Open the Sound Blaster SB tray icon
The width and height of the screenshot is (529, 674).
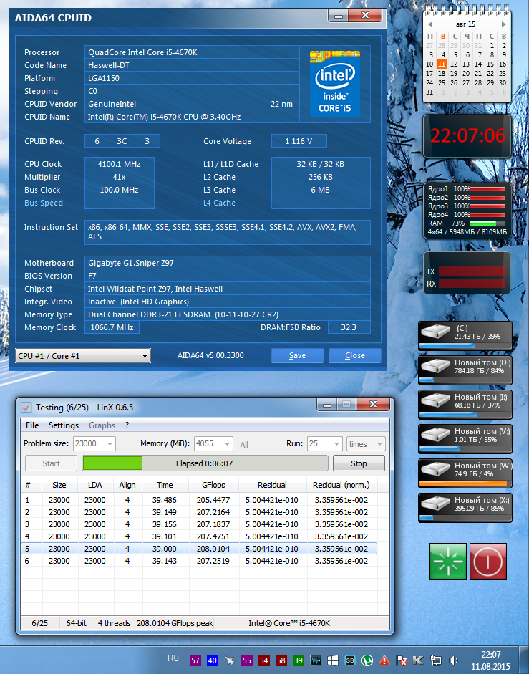tap(350, 660)
